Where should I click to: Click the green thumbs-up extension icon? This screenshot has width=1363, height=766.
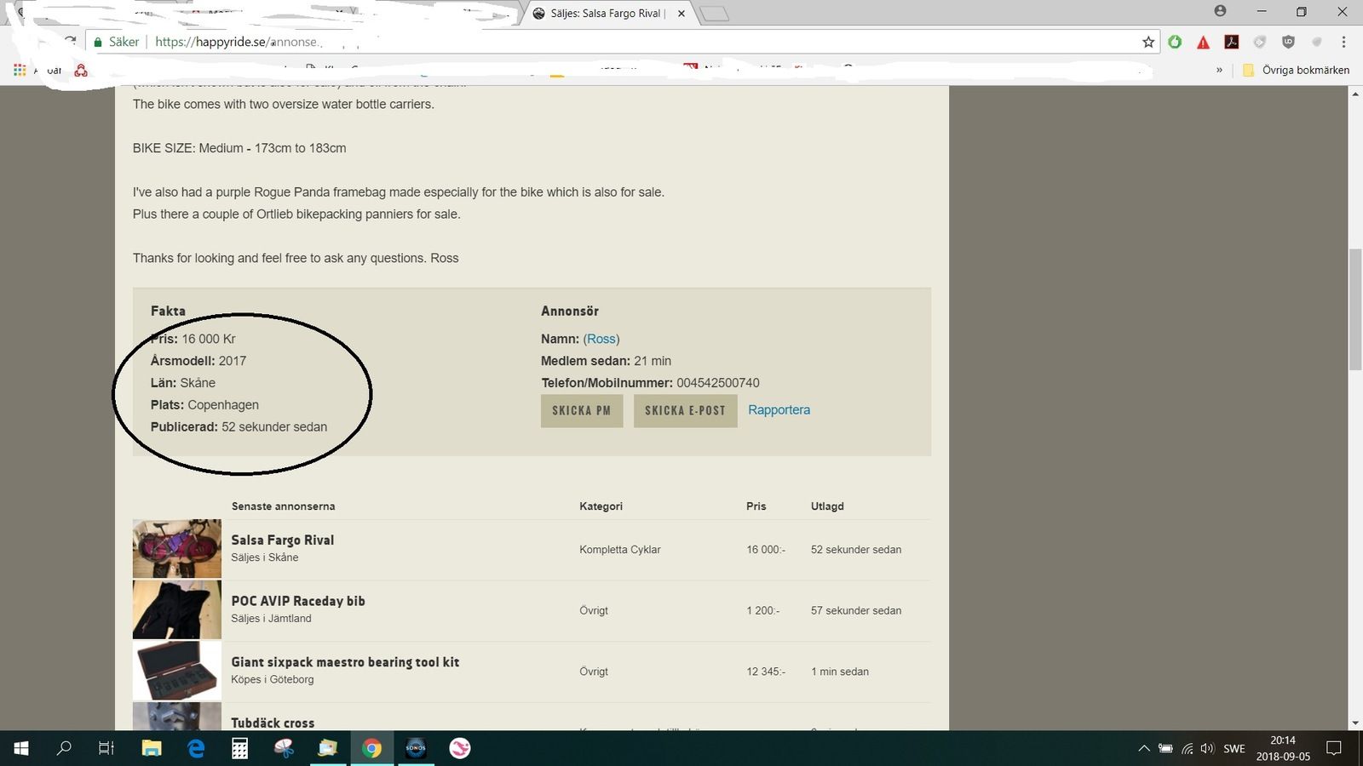(1175, 42)
